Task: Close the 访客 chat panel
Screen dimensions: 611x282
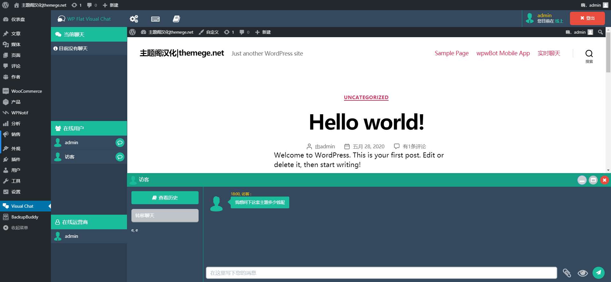Action: pos(604,180)
